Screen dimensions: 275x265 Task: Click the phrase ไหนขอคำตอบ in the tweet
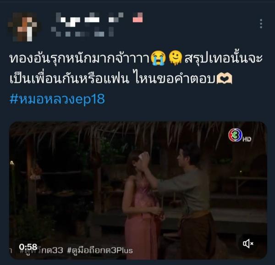(175, 78)
